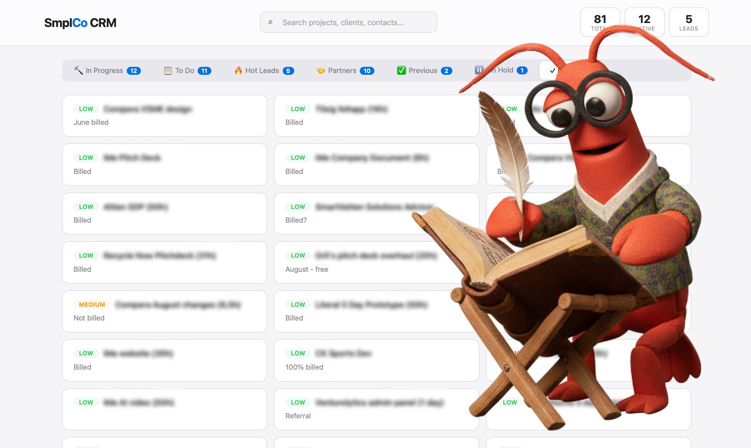Click the handshake icon beside Partners
The height and width of the screenshot is (448, 751).
coord(321,70)
